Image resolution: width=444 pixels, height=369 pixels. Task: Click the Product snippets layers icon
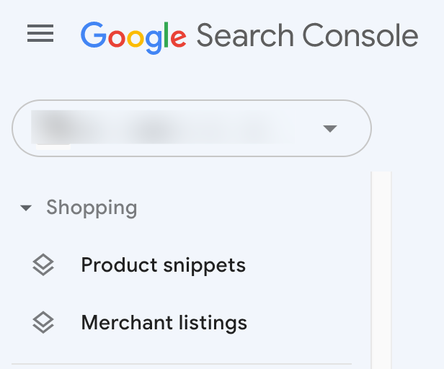pyautogui.click(x=43, y=264)
